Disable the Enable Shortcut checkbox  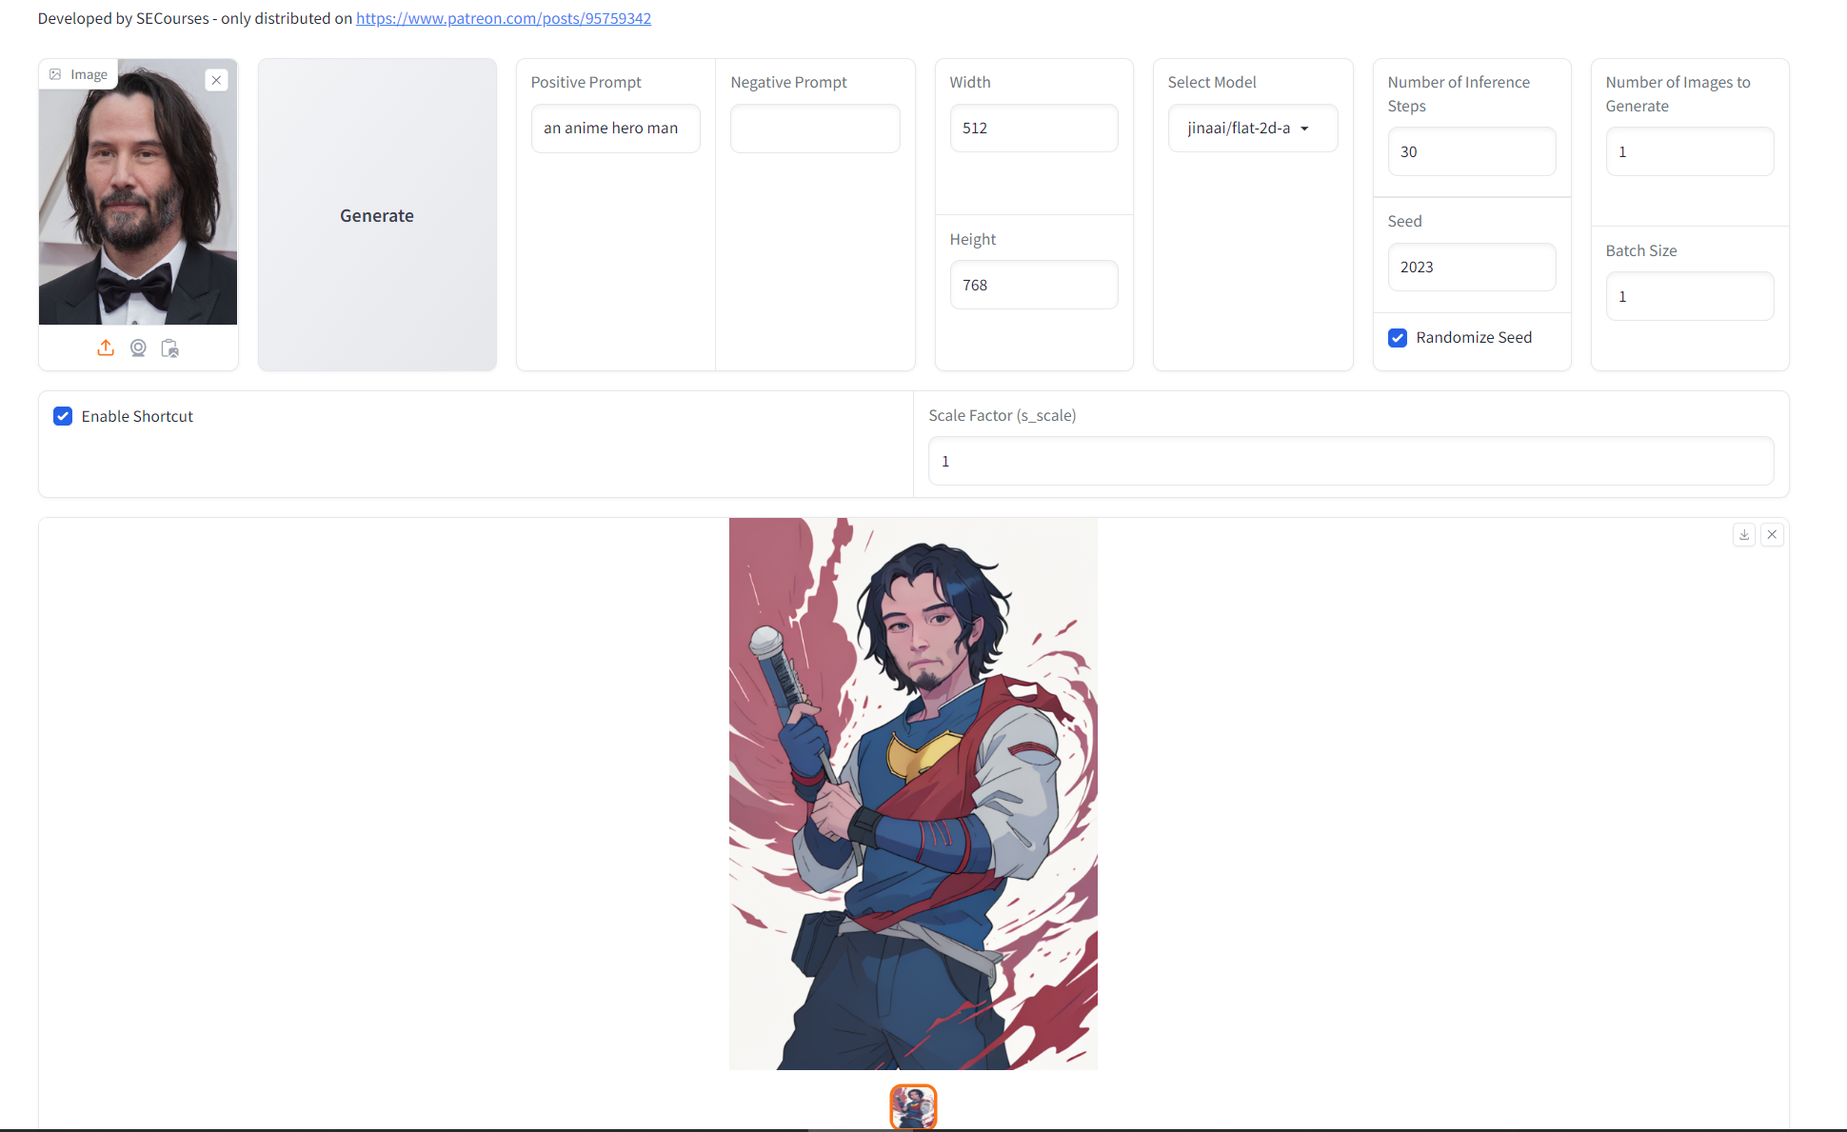63,416
